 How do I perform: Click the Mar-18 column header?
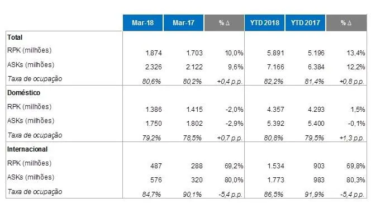[142, 23]
